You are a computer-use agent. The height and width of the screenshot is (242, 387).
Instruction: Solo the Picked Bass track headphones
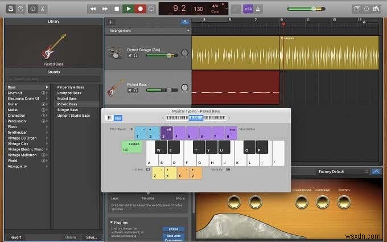click(x=135, y=90)
